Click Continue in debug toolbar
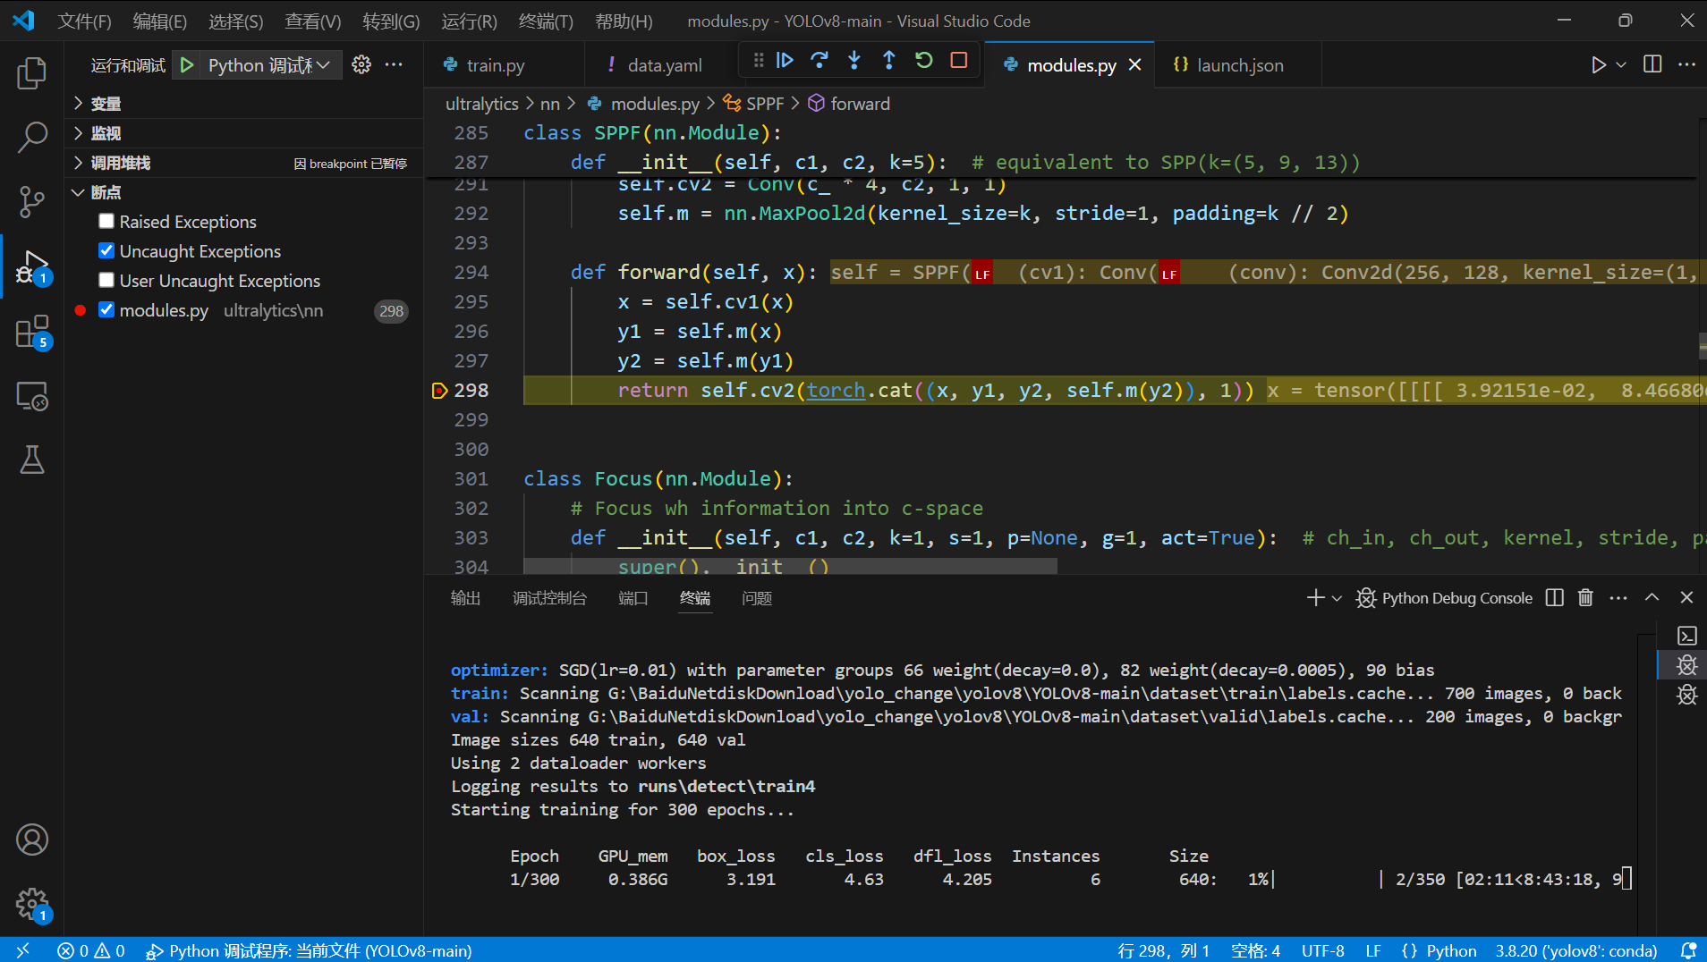Screen dimensions: 1707x962 click(x=785, y=61)
